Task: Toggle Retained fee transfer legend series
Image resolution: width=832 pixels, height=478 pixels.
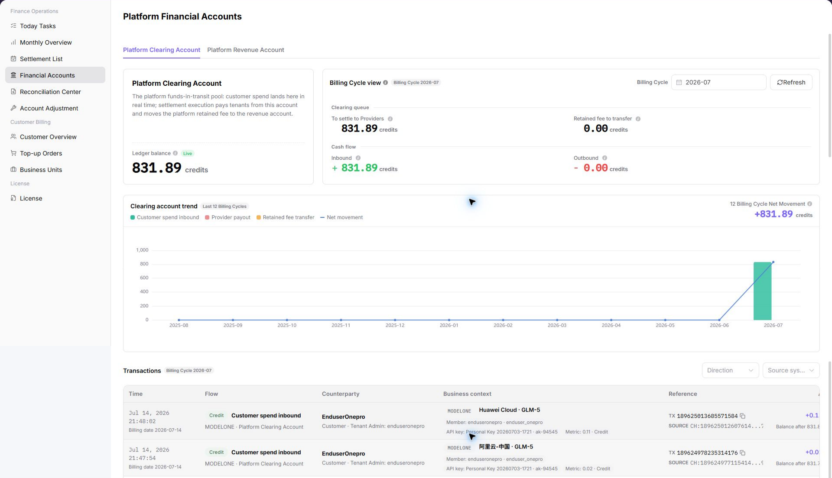Action: (x=285, y=217)
